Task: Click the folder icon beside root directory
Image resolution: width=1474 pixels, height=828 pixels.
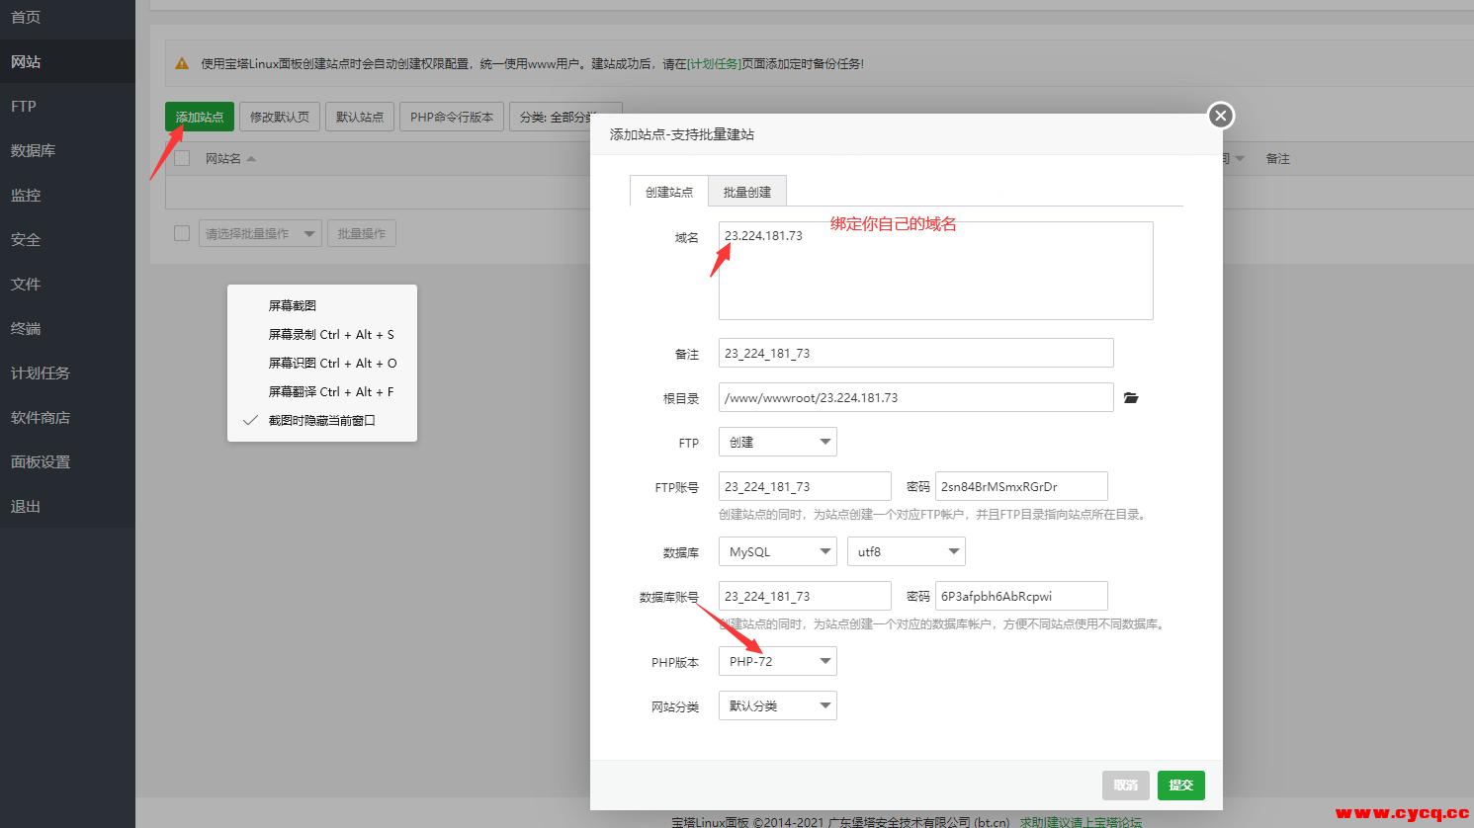Action: [x=1131, y=398]
